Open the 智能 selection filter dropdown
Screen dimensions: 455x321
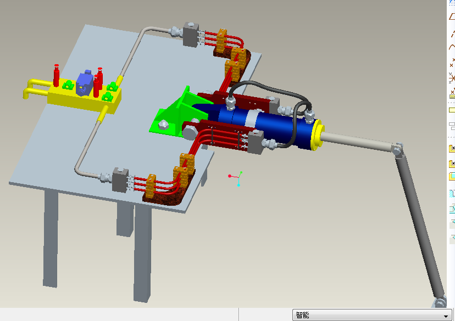373,315
